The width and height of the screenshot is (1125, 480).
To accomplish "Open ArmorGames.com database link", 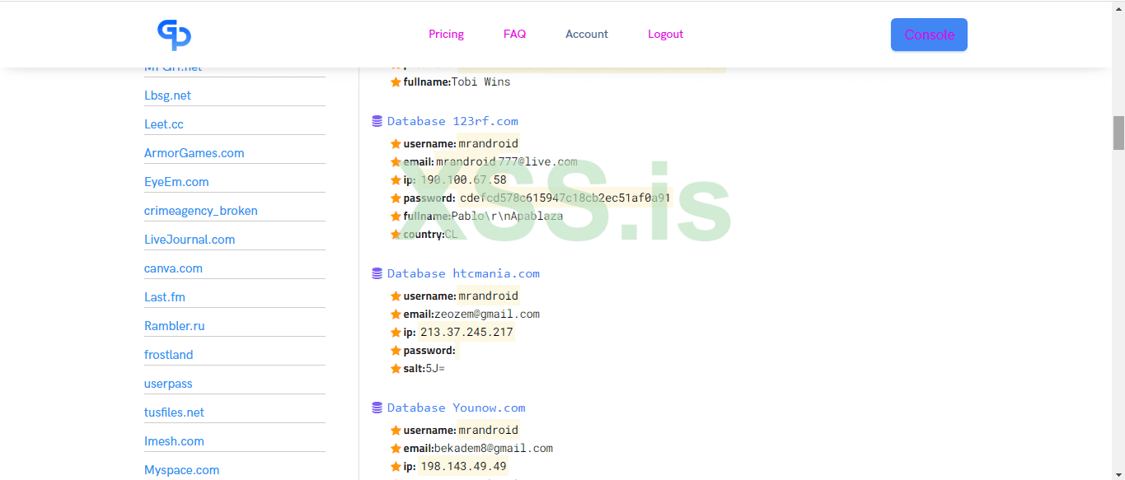I will (x=195, y=153).
